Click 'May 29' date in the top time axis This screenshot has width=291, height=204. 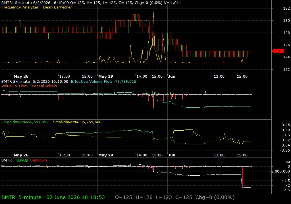(106, 76)
